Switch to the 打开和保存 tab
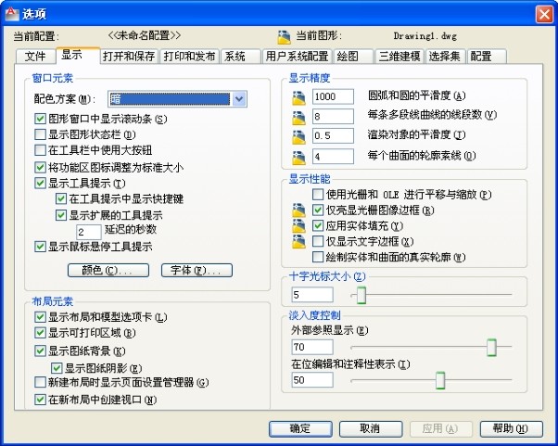This screenshot has height=446, width=558. [x=129, y=57]
